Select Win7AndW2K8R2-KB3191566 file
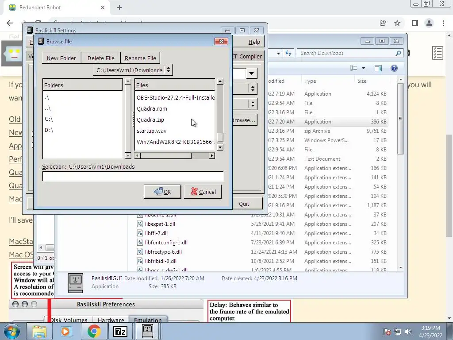This screenshot has height=340, width=453. pyautogui.click(x=175, y=142)
